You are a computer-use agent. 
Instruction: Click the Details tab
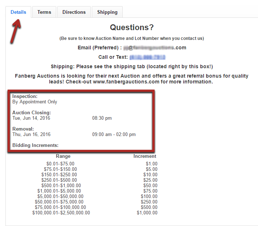19,12
